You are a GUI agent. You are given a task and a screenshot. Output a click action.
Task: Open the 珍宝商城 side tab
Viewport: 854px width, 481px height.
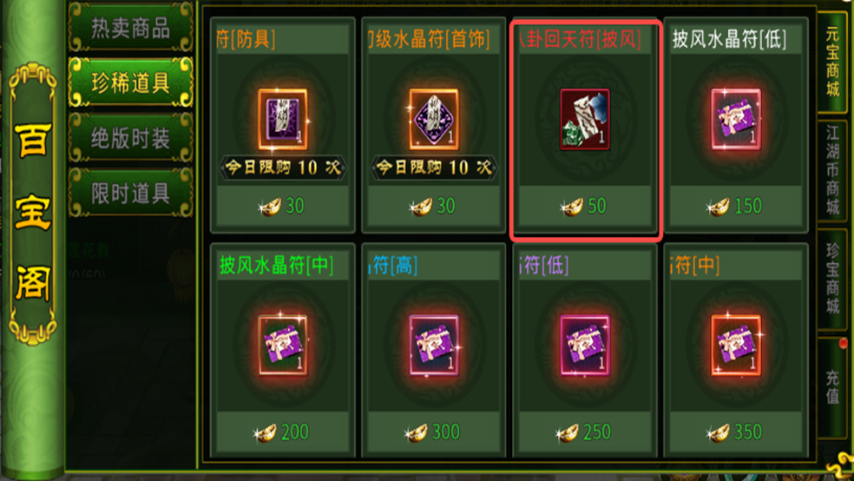[x=832, y=279]
